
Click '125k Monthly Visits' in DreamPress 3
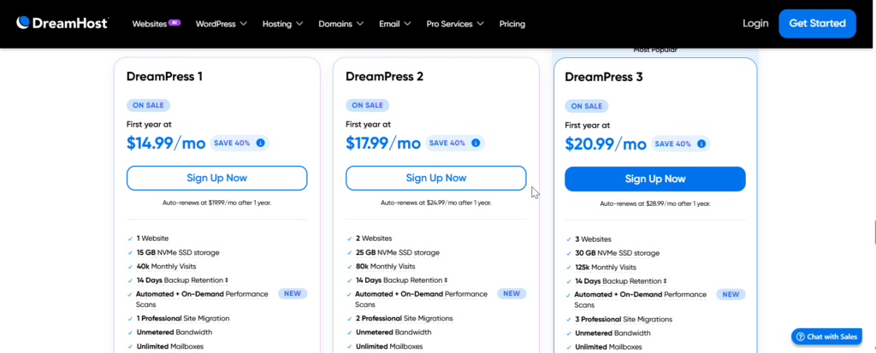tap(605, 268)
